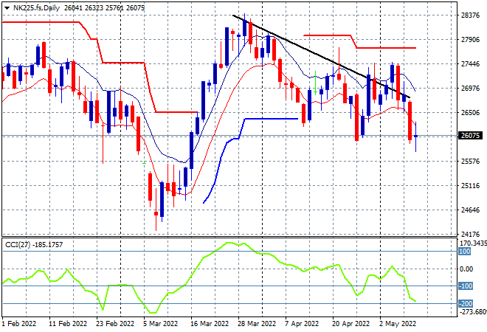Screen dimensions: 487x332
Task: Click the 11 Feb 2022 date label
Action: click(68, 324)
